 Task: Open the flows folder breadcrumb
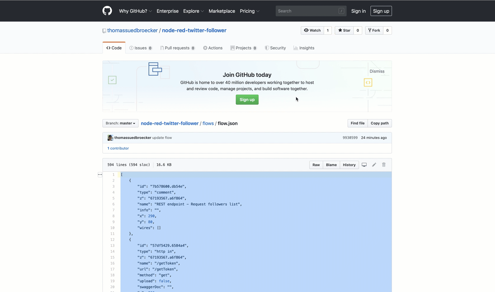click(208, 124)
